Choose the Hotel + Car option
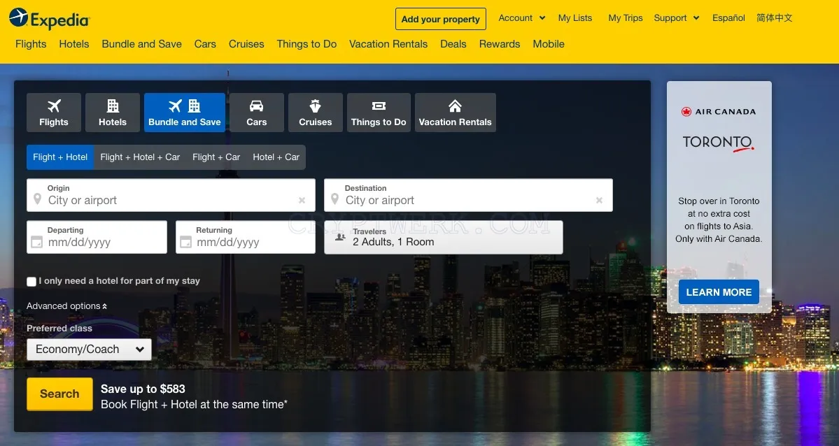This screenshot has width=839, height=446. (276, 157)
